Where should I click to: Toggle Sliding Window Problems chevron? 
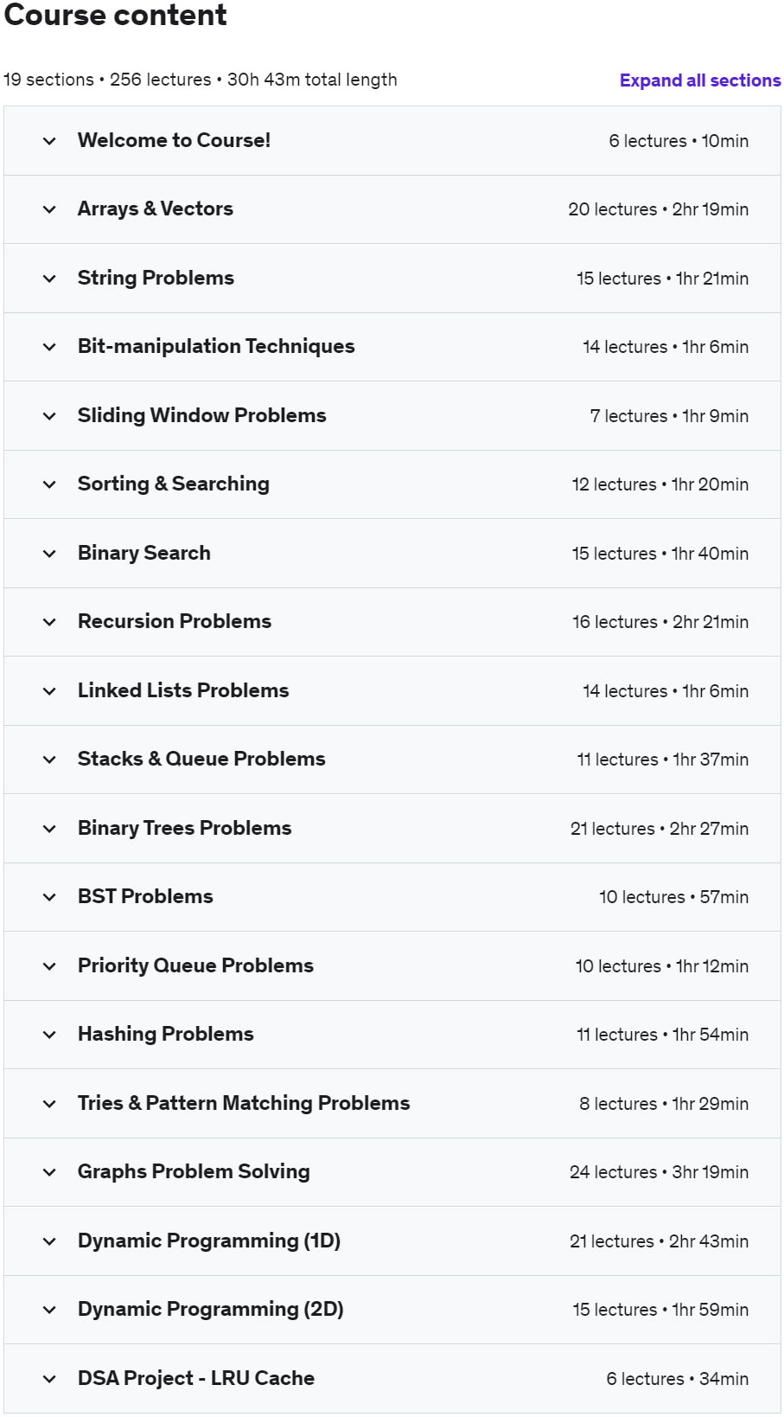pos(50,416)
